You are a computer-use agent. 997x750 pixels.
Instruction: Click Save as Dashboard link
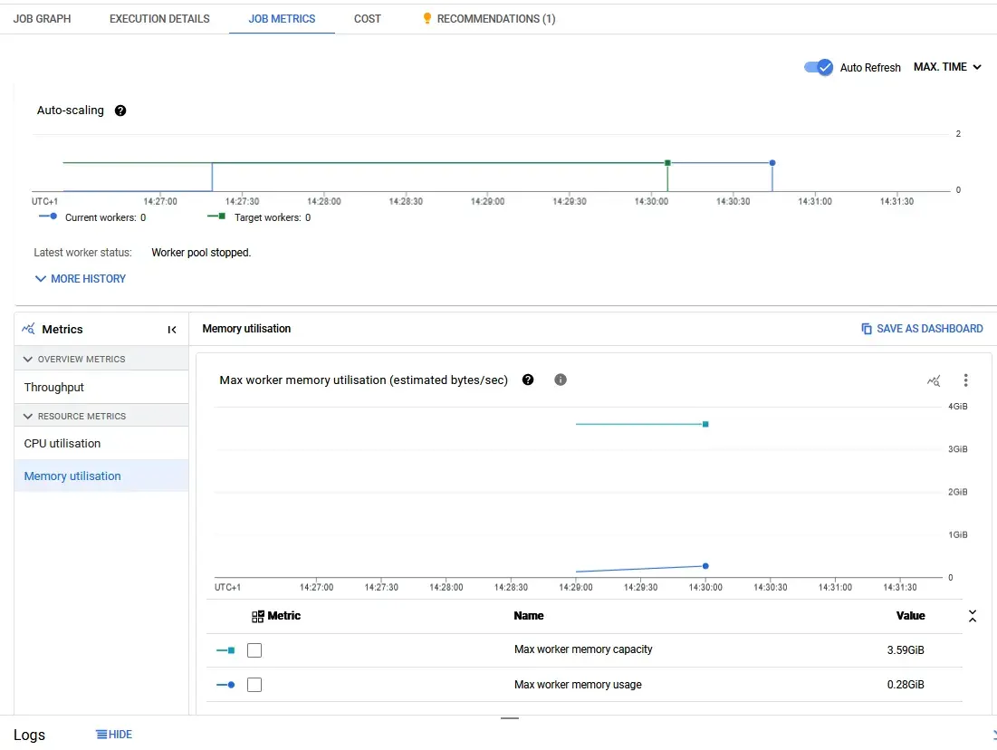click(922, 328)
